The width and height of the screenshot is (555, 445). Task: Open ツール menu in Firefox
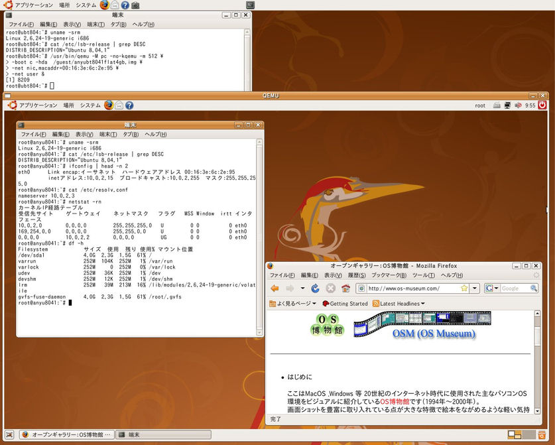423,275
